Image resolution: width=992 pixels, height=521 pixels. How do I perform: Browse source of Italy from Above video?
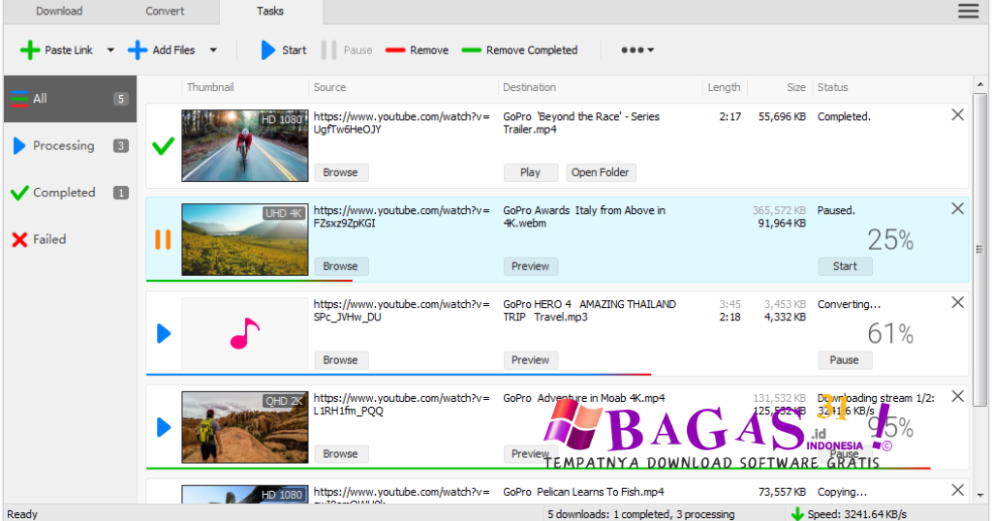pyautogui.click(x=341, y=266)
